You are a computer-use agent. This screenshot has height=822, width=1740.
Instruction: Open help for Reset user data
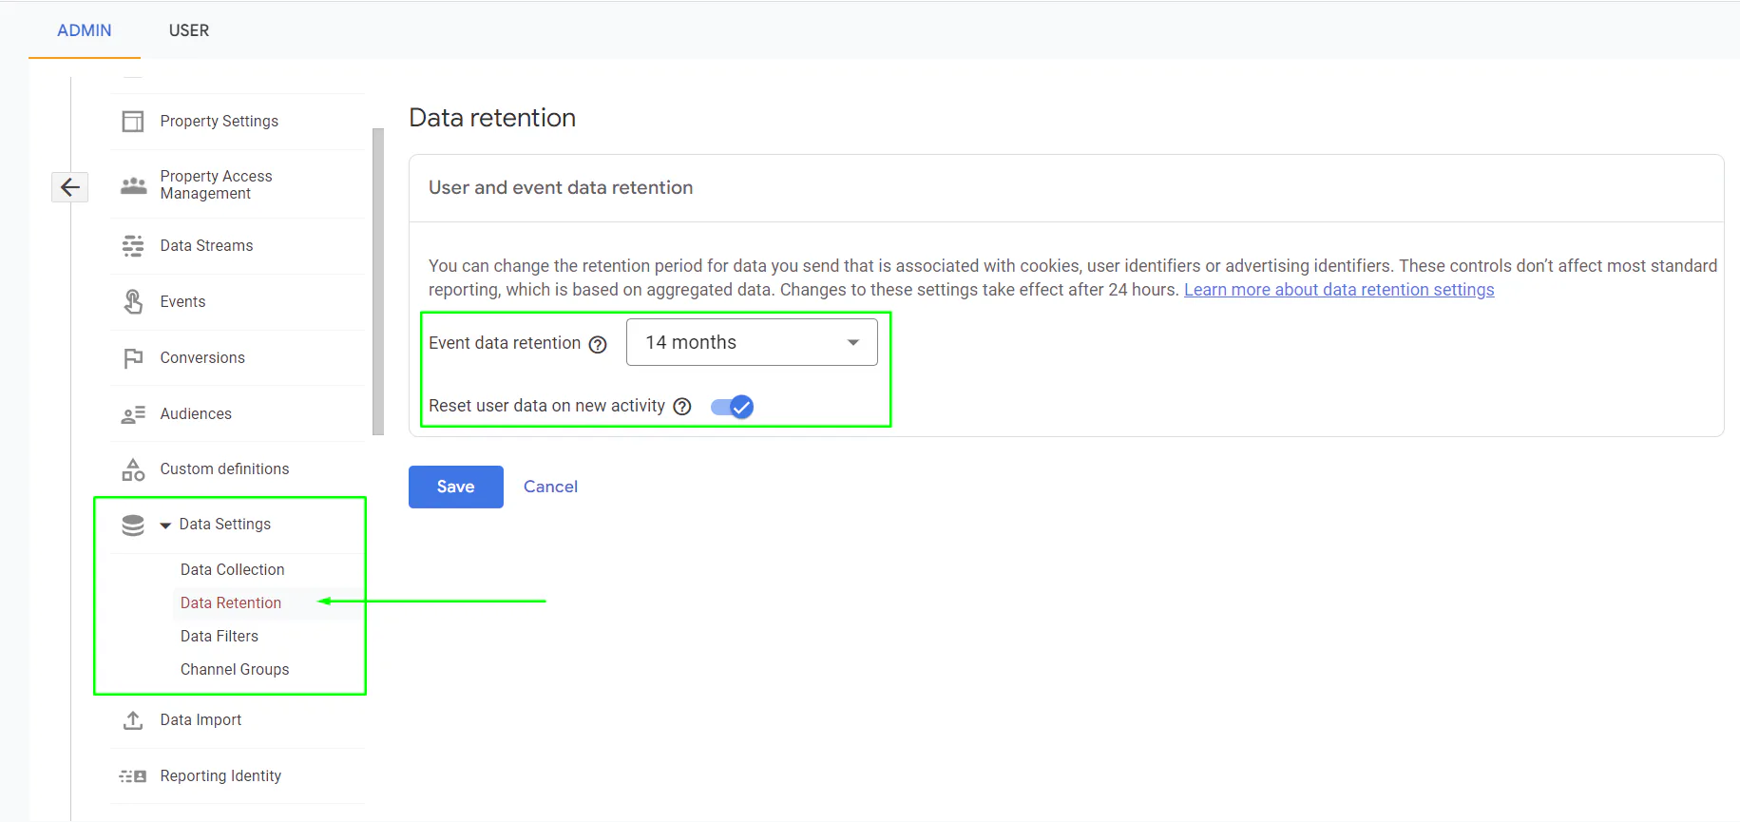click(x=682, y=407)
